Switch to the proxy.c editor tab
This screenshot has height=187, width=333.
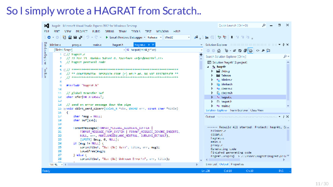click(76, 45)
